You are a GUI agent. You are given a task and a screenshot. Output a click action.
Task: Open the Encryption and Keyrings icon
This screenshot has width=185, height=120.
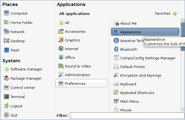click(116, 75)
